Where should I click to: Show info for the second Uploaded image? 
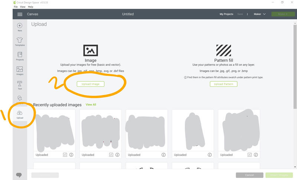point(117,155)
